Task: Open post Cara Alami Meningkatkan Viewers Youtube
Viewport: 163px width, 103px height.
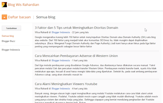Action: 66,84
